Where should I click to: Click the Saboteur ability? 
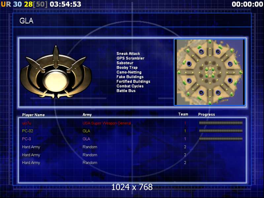(x=125, y=63)
